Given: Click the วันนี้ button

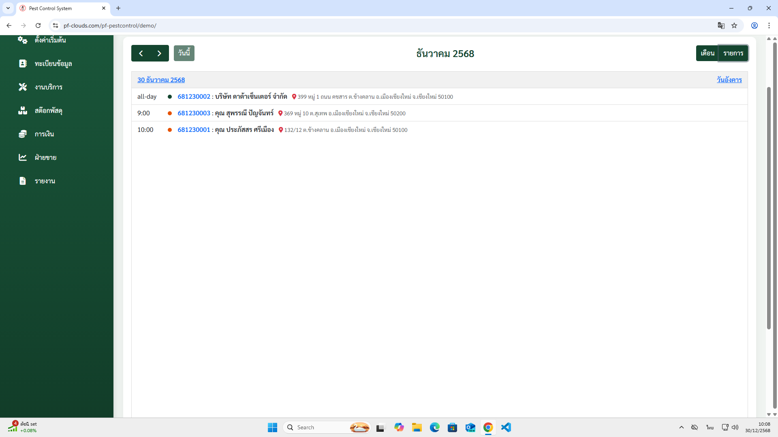Looking at the screenshot, I should click(x=184, y=53).
